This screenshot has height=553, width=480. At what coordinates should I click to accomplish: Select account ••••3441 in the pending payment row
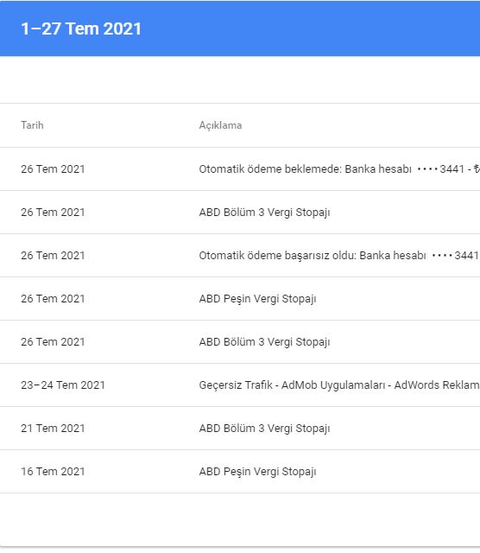pos(440,169)
